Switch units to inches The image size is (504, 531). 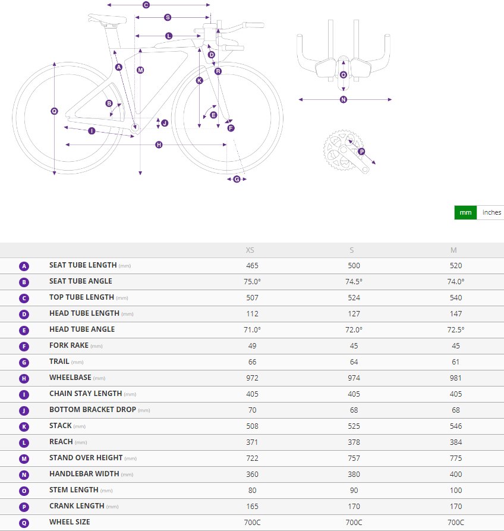(x=492, y=212)
